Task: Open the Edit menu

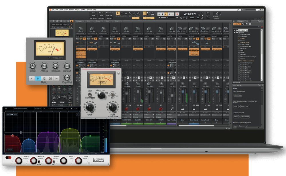Action: (x=57, y=9)
